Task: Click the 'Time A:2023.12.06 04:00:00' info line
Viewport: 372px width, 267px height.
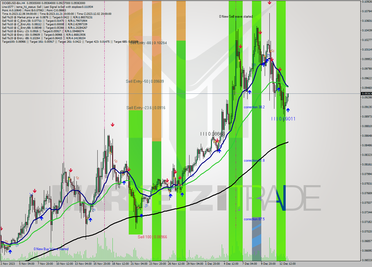Action: pos(56,14)
